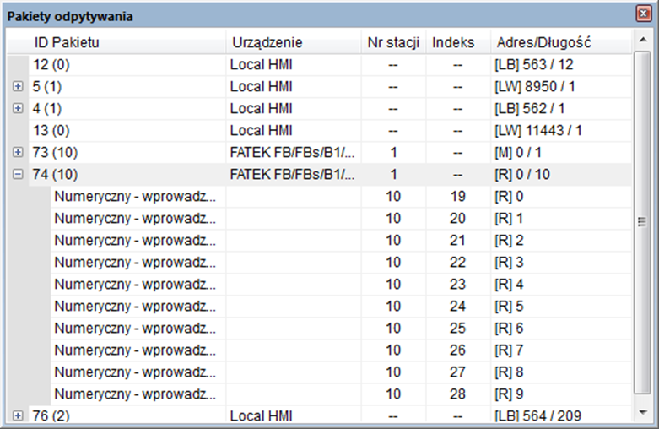Viewport: 659px width, 429px height.
Task: Expand packet 73 (10) row
Action: pos(18,152)
